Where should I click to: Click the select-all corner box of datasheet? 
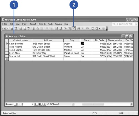tap(7, 40)
